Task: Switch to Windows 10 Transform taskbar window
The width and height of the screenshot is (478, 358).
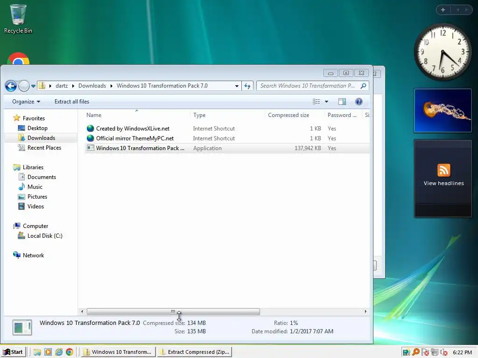Action: 118,352
